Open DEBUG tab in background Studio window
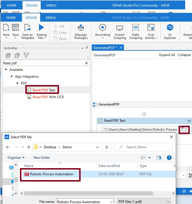This screenshot has width=192, height=204. (51, 5)
